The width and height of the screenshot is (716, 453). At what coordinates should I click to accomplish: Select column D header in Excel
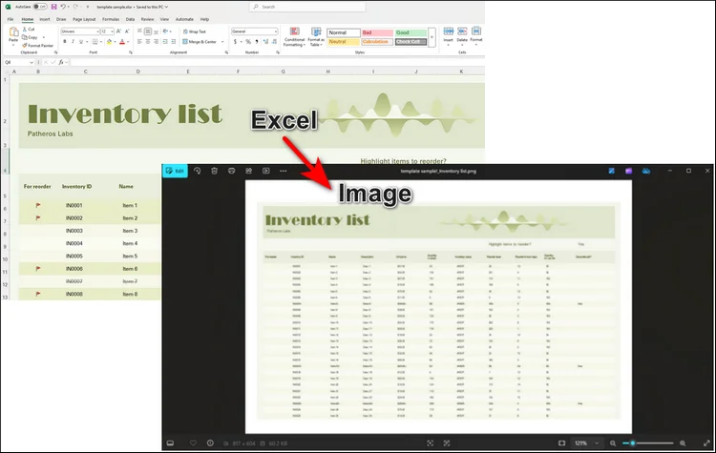[x=137, y=72]
